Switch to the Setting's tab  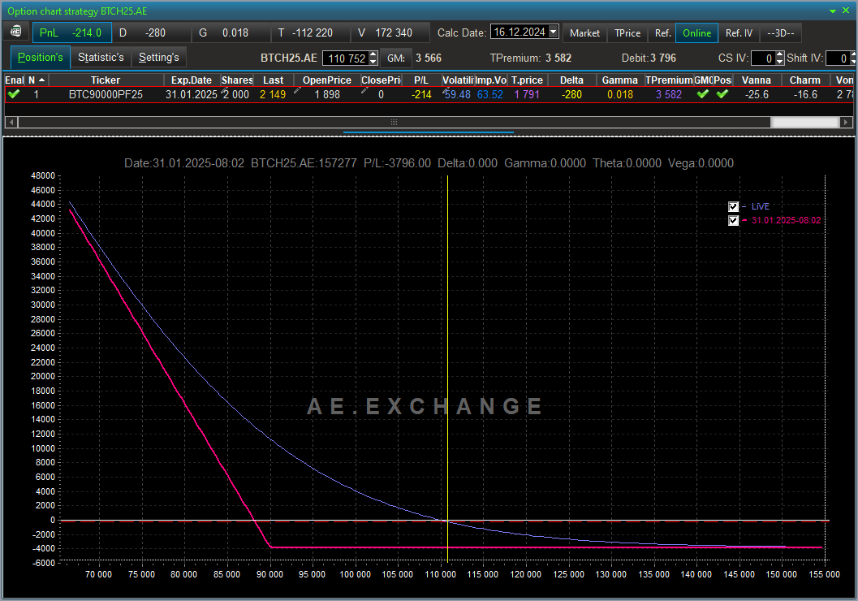click(158, 58)
